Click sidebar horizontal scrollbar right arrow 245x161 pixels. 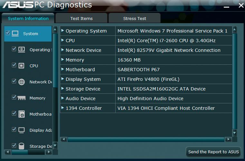[49, 152]
